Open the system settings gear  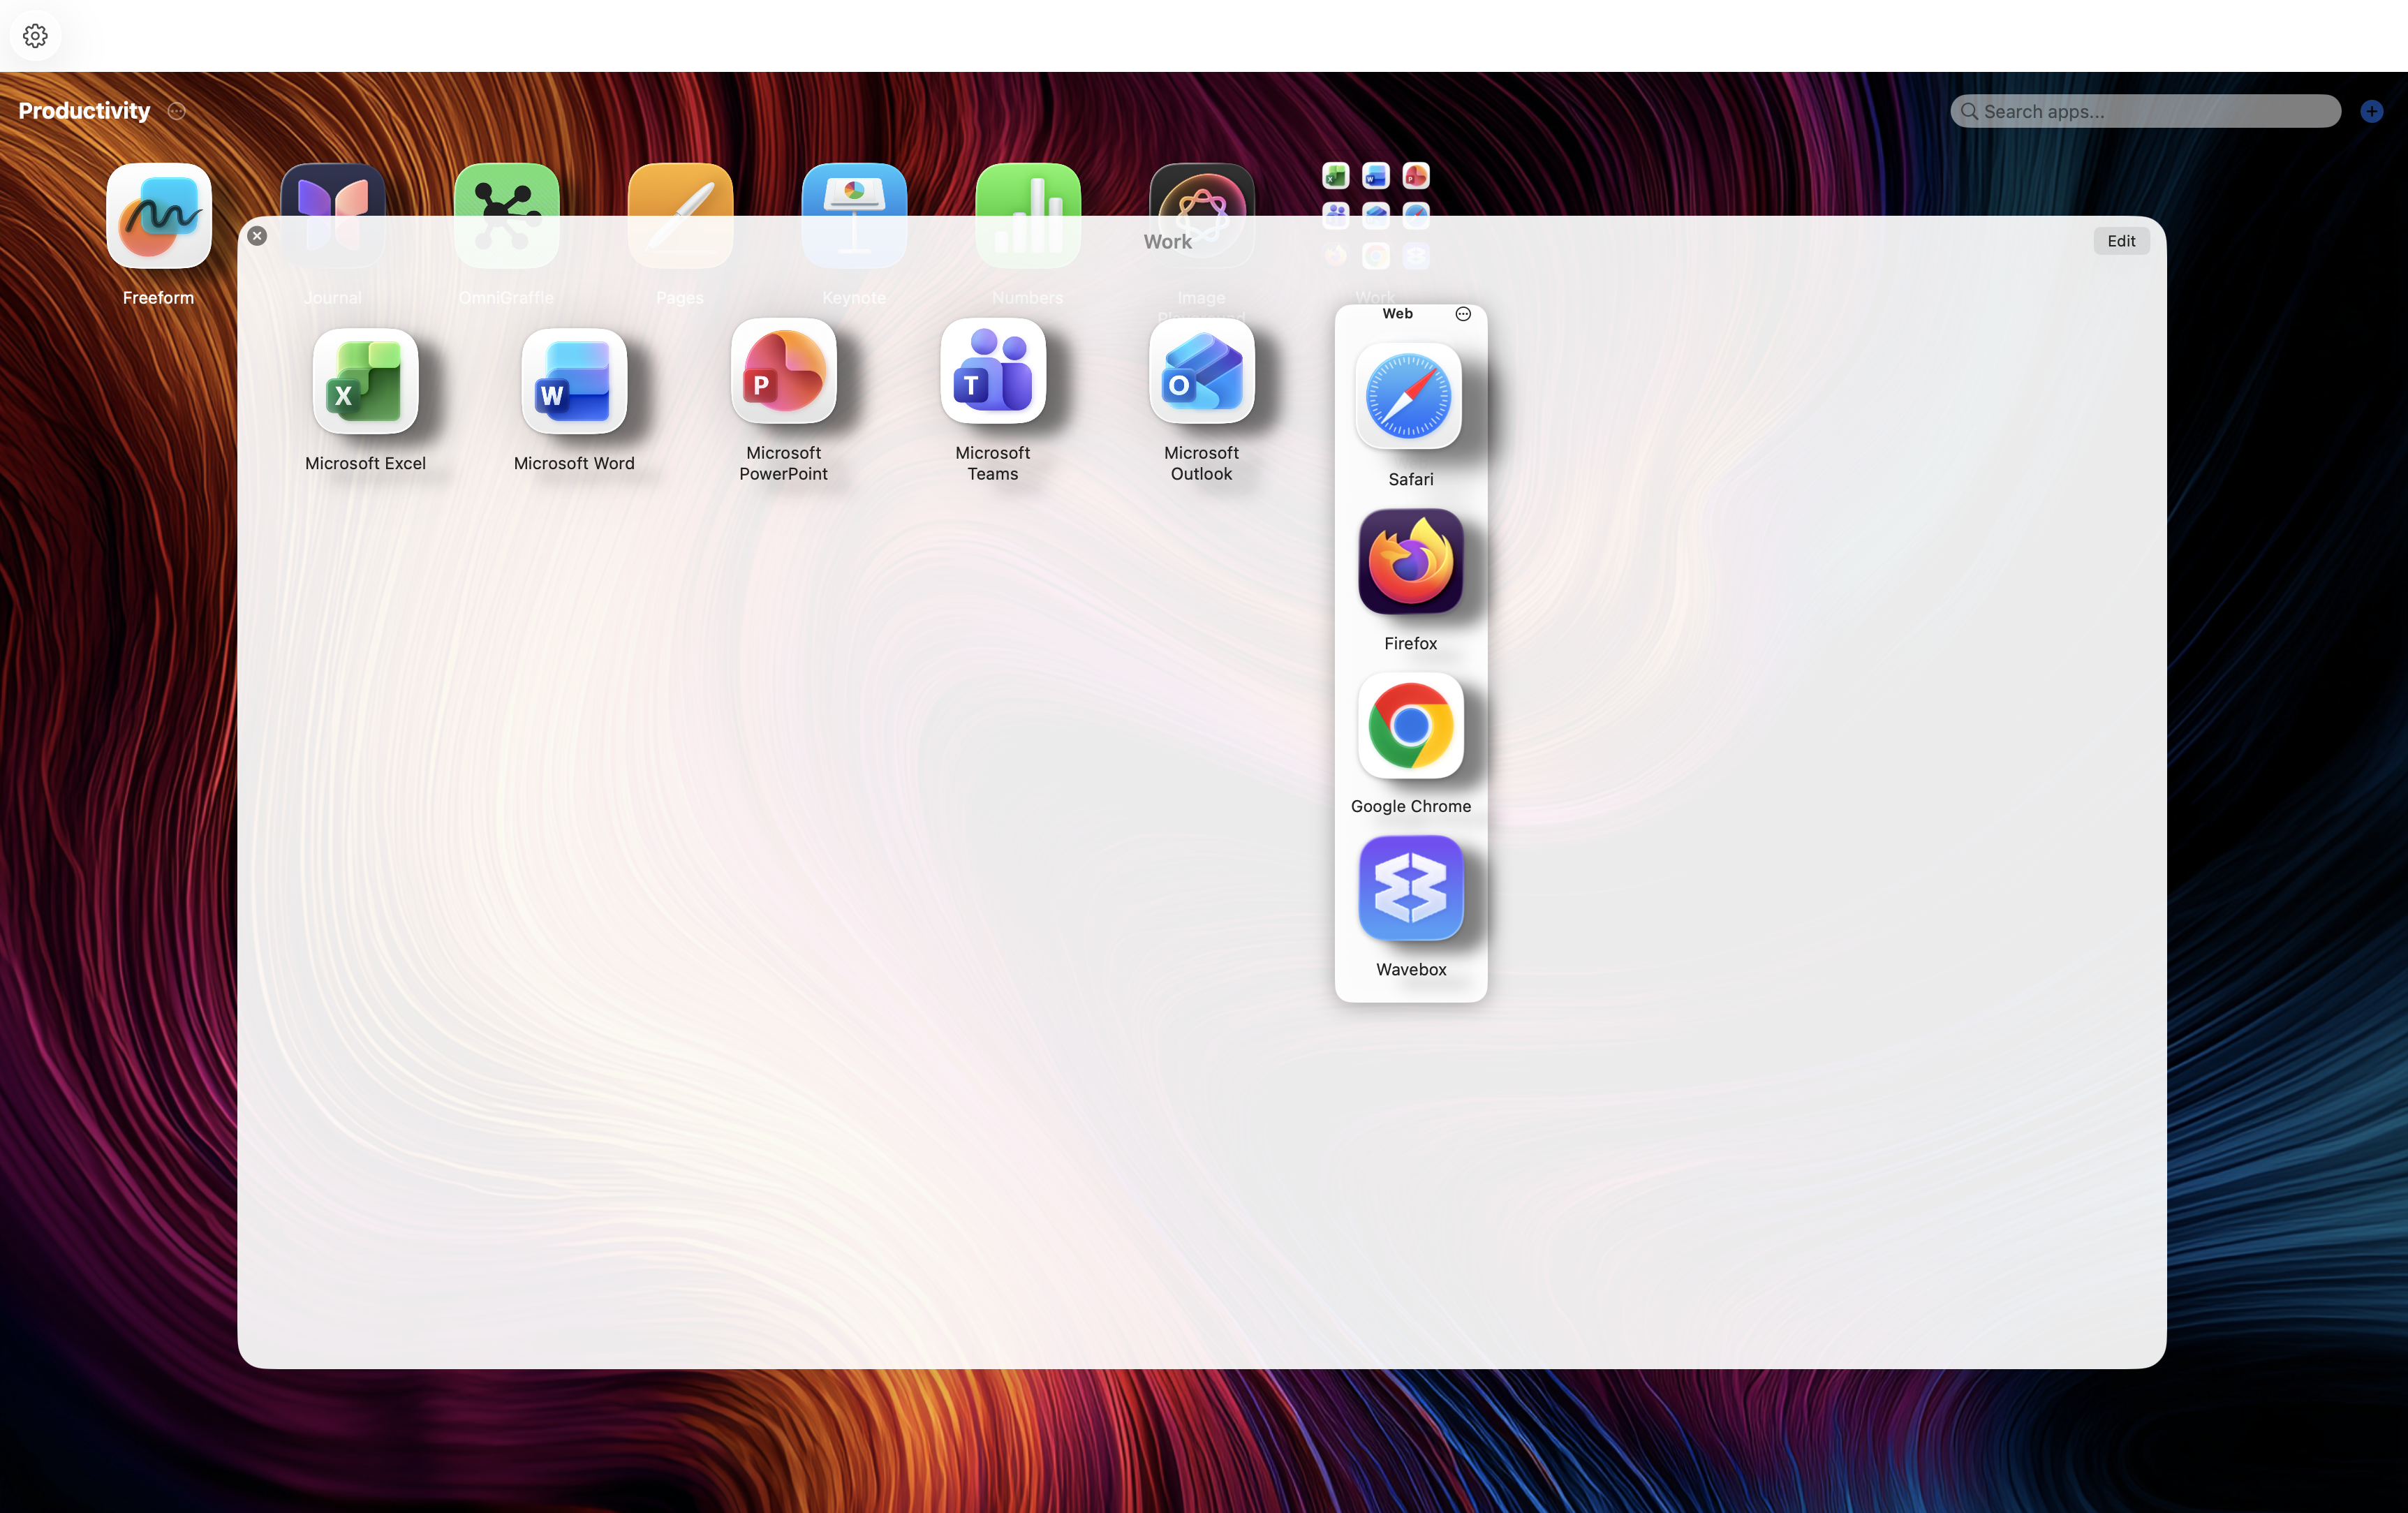tap(35, 35)
